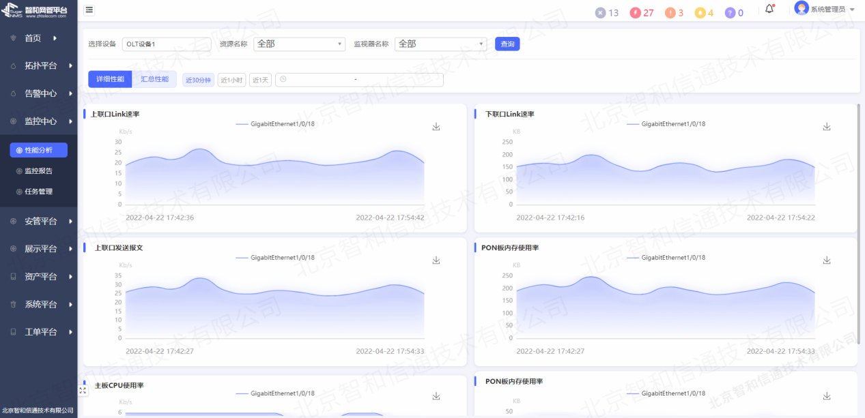The width and height of the screenshot is (865, 418).
Task: Click the 查询 button
Action: tap(507, 44)
